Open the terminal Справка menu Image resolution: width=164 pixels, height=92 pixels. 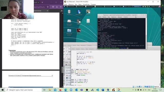tap(126, 17)
